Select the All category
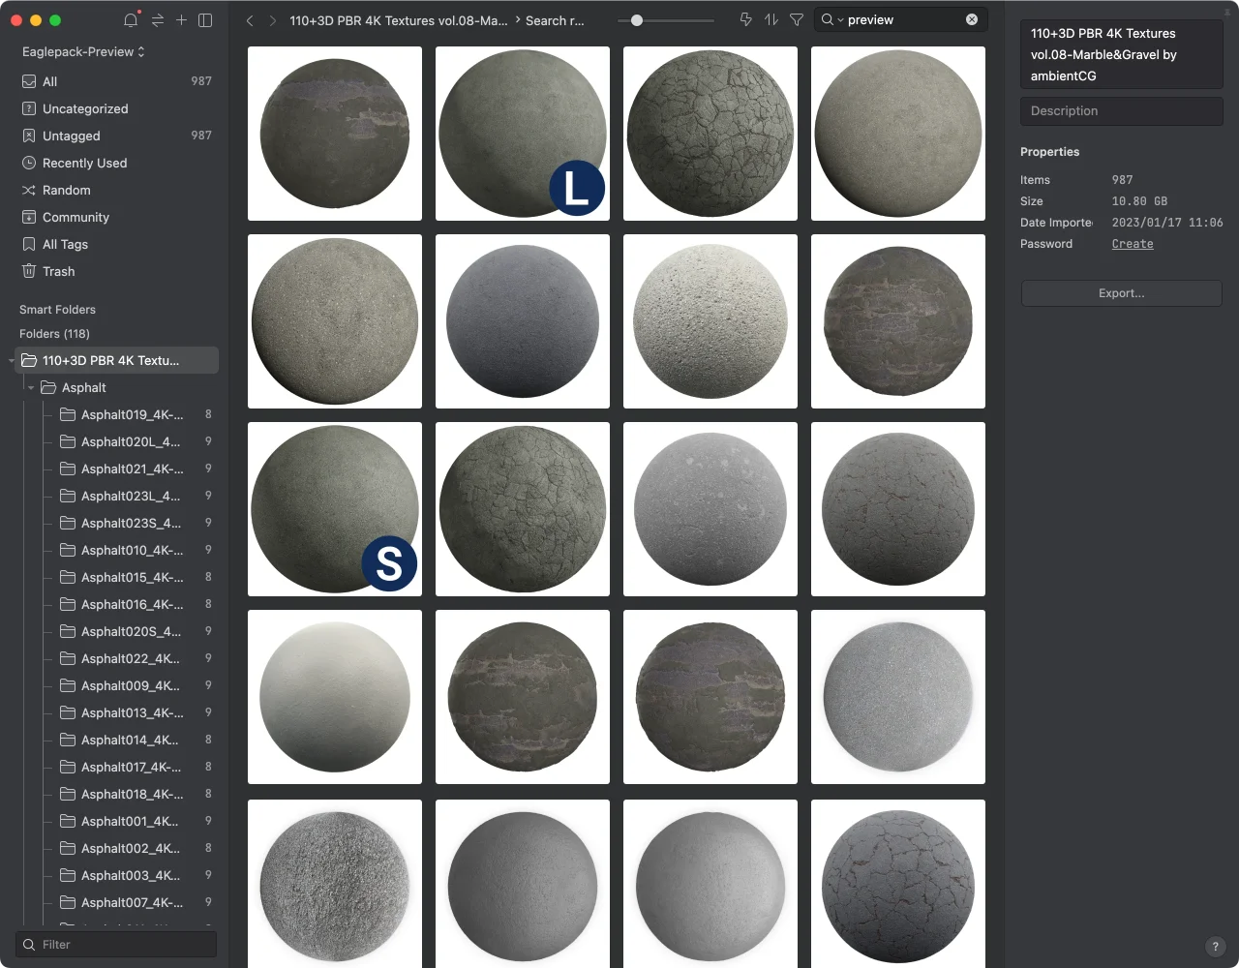Screen dimensions: 1239x968 click(x=116, y=81)
